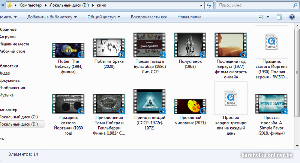Click Компьютер in the address path
The image size is (300, 163).
30,5
